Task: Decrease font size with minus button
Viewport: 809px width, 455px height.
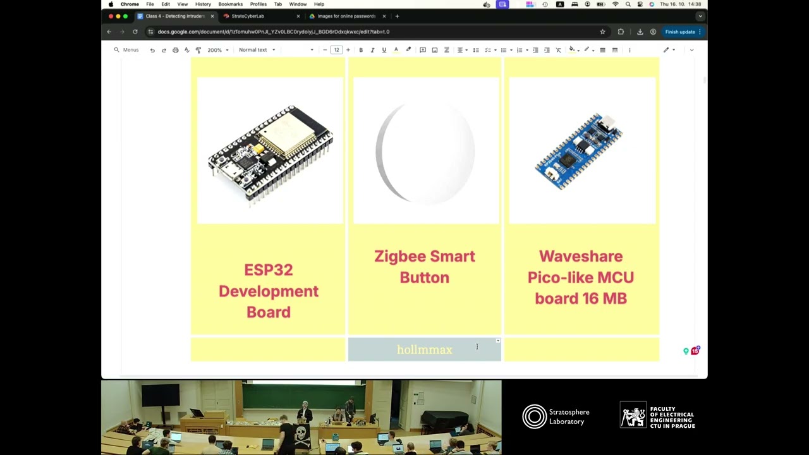Action: pos(325,50)
